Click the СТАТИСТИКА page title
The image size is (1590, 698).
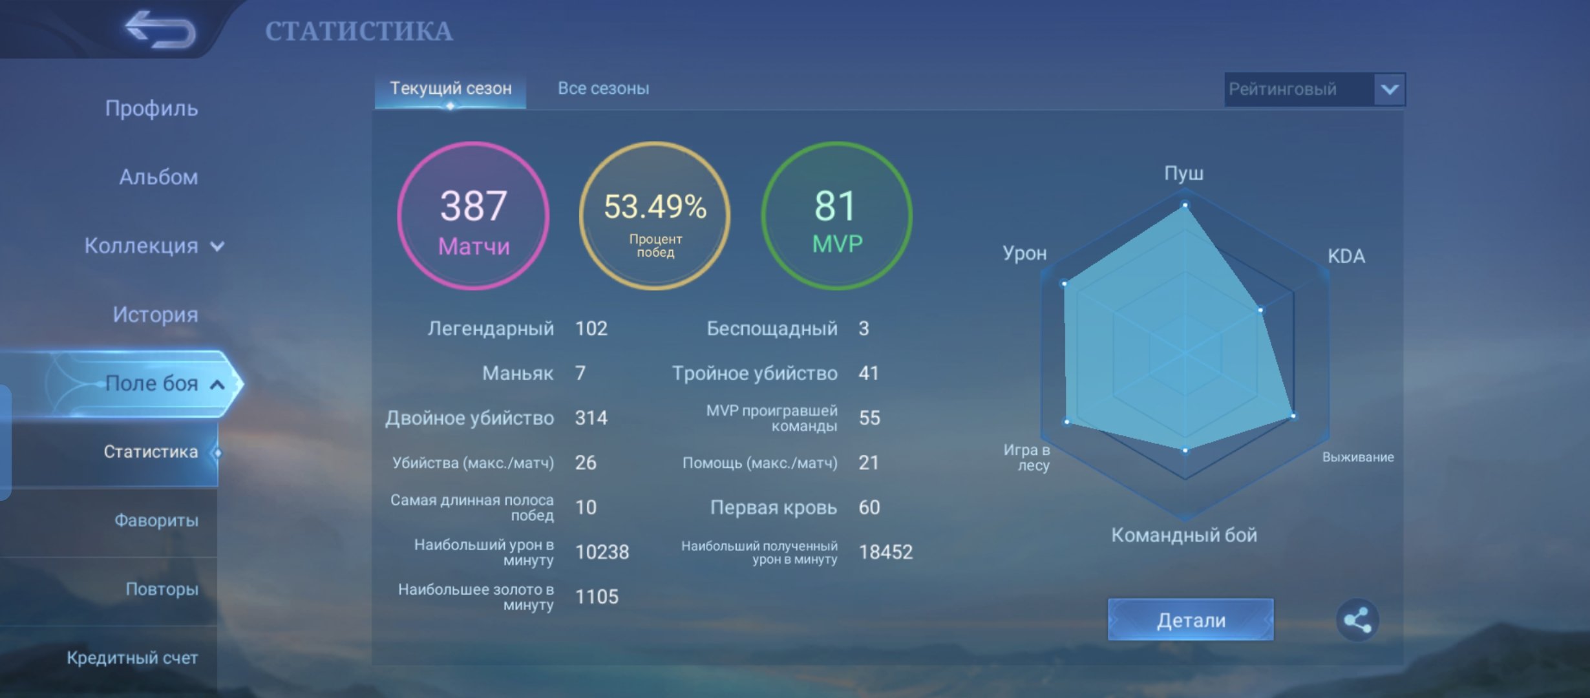pos(359,31)
